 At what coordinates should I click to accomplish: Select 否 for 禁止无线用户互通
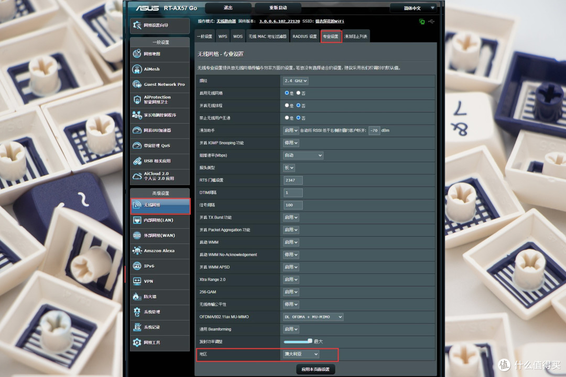click(298, 118)
